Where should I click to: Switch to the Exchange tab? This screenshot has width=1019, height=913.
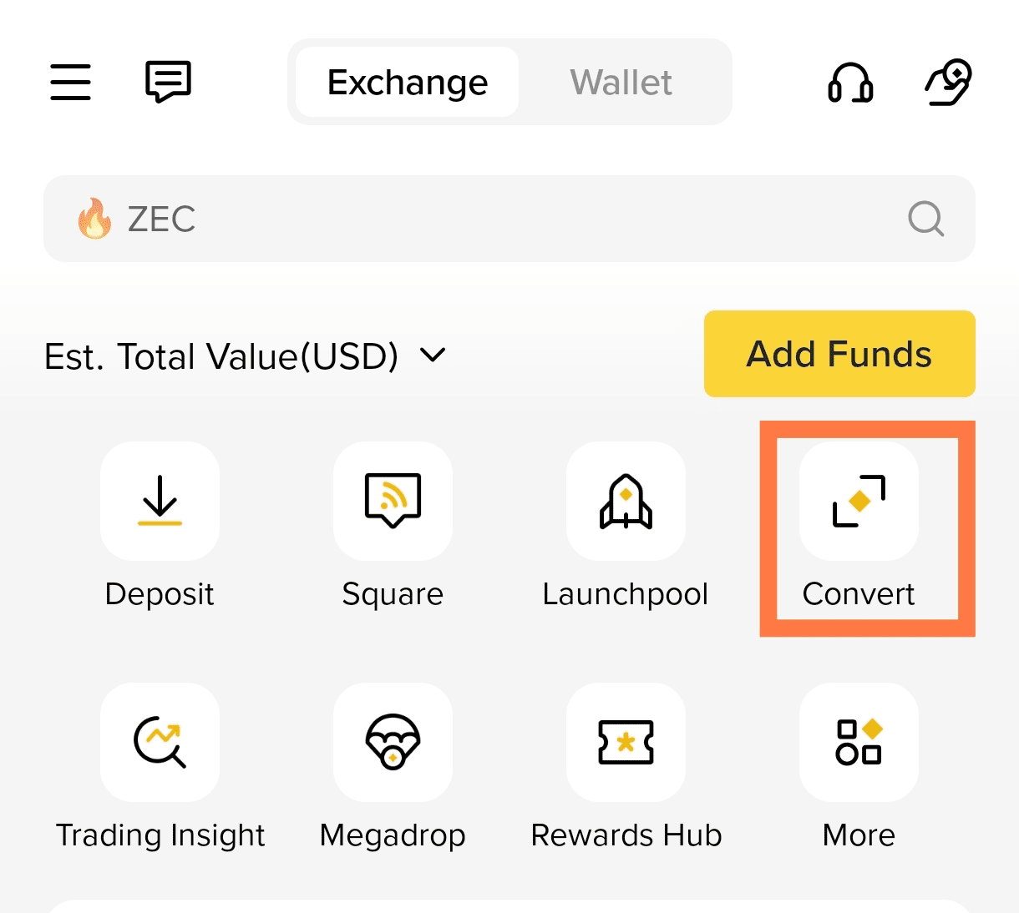pos(408,82)
